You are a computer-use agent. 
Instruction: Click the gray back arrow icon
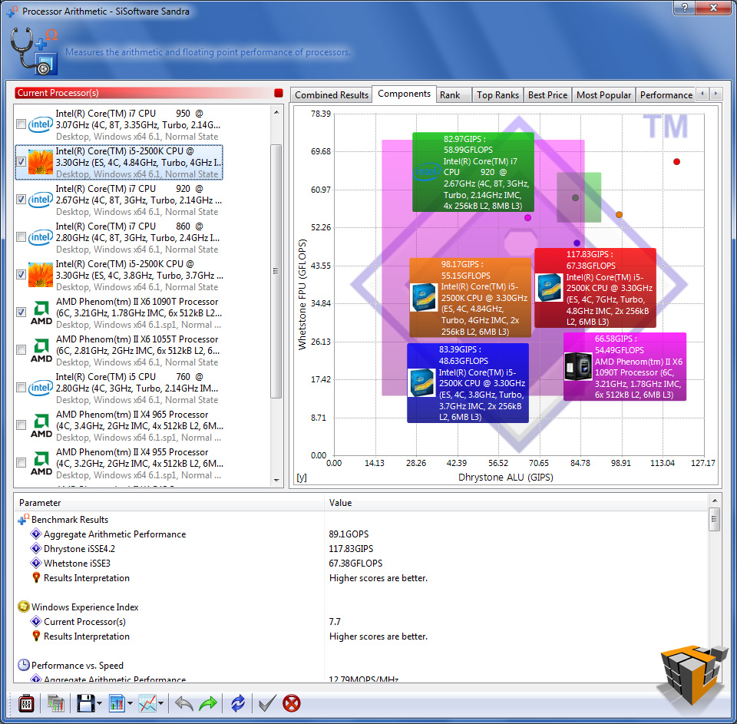(183, 703)
